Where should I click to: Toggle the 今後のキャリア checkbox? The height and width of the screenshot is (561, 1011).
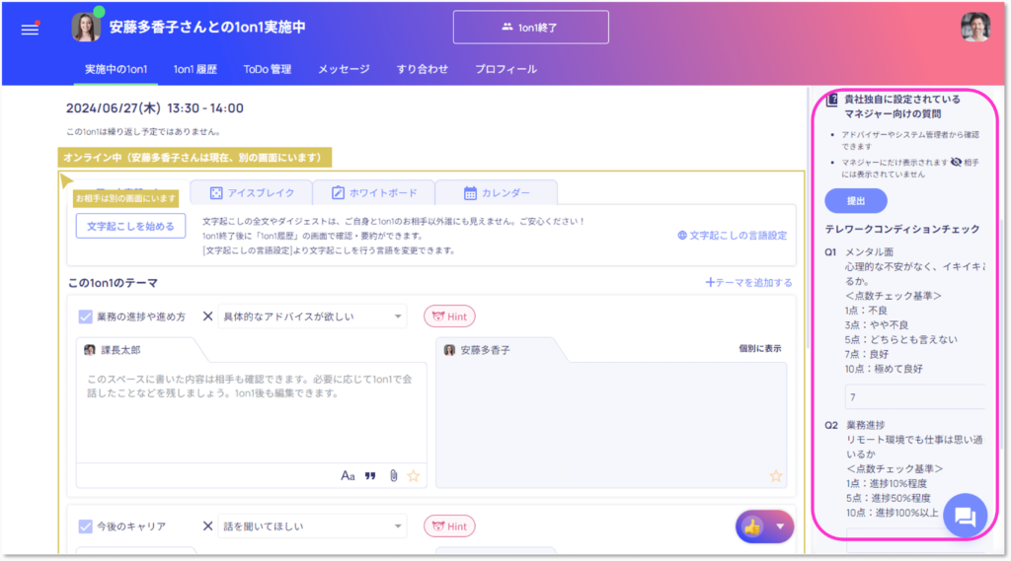(85, 526)
